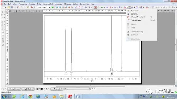Screen dimensions: 177x99
Task: Toggle the highlighted FT toolbar button
Action: (x=96, y=7)
